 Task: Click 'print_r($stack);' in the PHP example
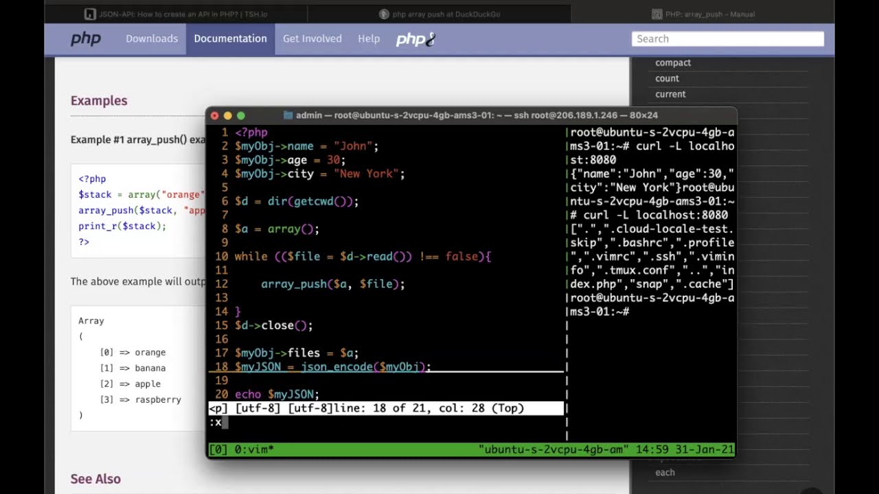click(122, 226)
